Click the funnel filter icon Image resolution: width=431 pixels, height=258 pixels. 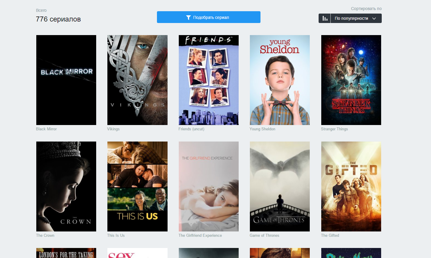tap(189, 17)
